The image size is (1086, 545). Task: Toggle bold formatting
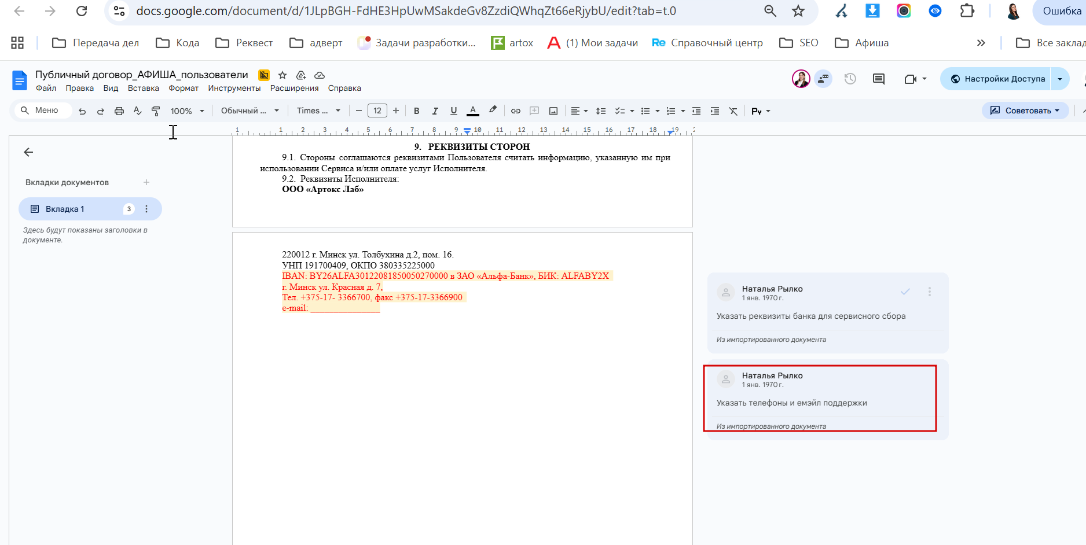point(417,111)
